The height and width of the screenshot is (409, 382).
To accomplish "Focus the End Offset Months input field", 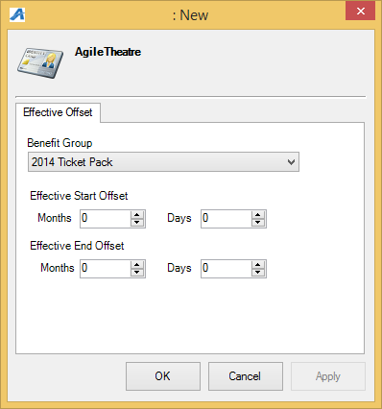I will [x=106, y=269].
